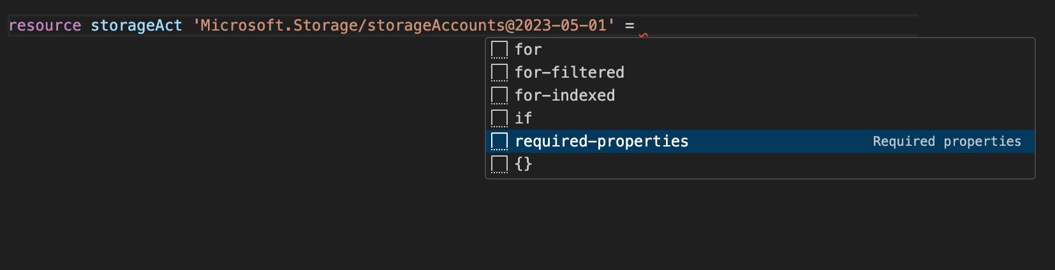Choose the '{}' empty object suggestion label
Image resolution: width=1055 pixels, height=270 pixels.
523,164
